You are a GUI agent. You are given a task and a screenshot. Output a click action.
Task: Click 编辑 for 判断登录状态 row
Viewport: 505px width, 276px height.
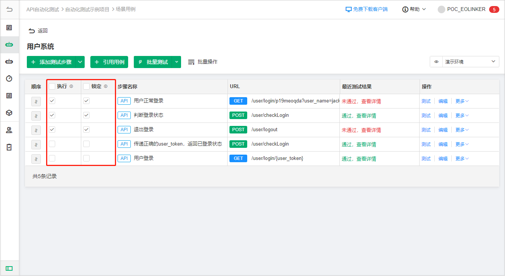click(x=443, y=116)
